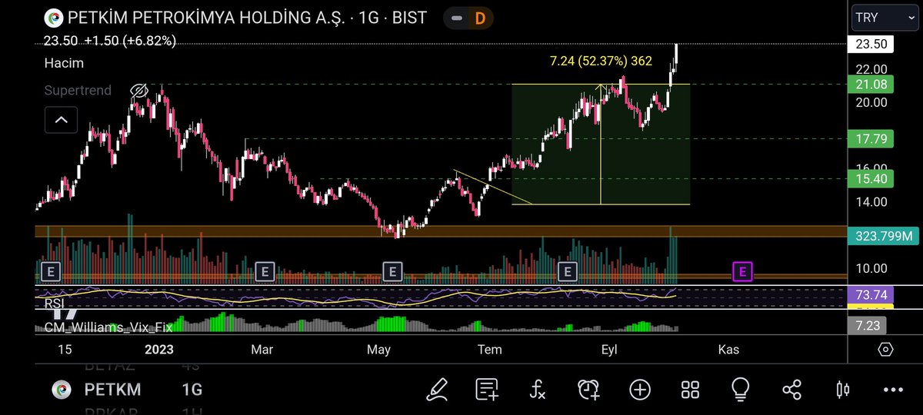Open the TRY currency dropdown
This screenshot has width=923, height=415.
tap(885, 17)
